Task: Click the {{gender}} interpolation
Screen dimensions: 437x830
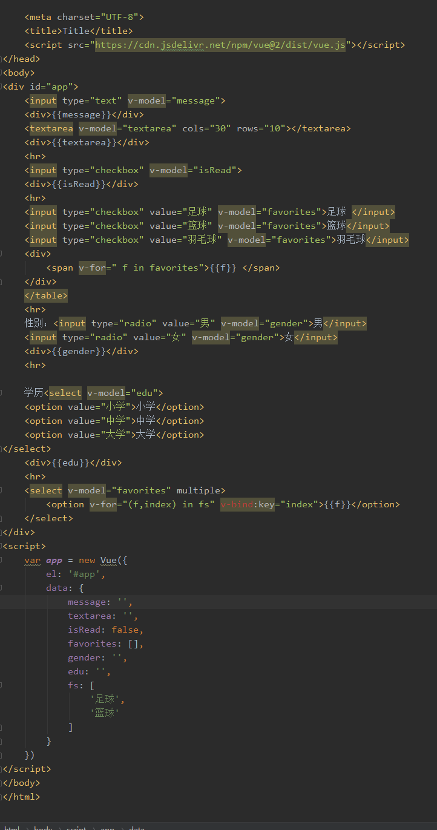Action: 79,351
